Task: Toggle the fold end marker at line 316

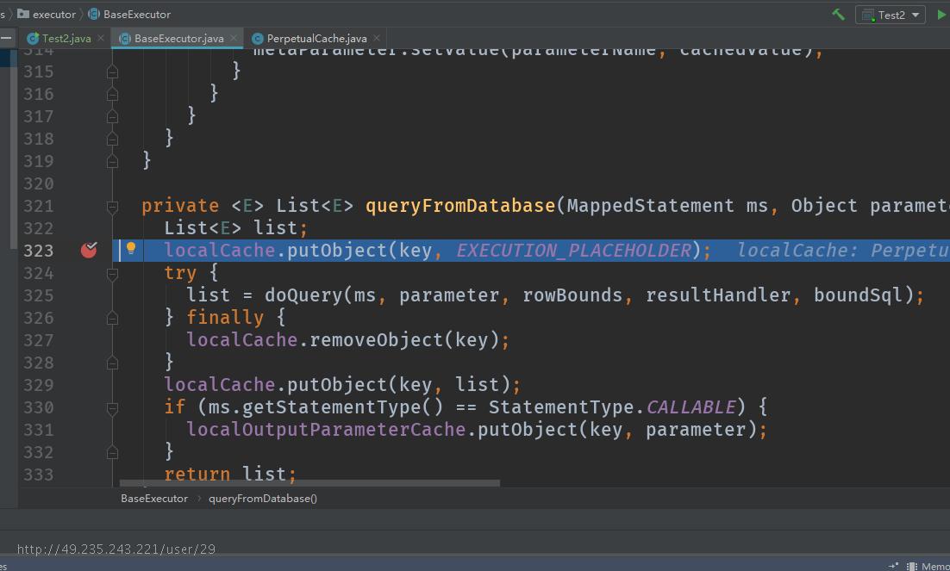Action: [112, 95]
